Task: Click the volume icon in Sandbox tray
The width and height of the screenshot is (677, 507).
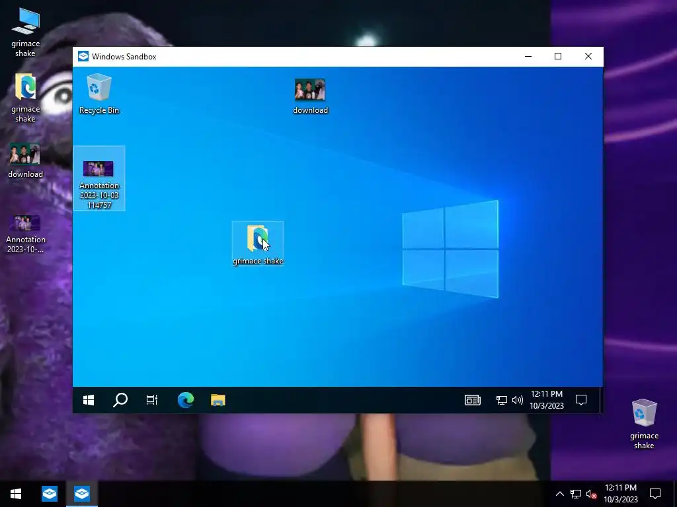Action: pos(517,400)
